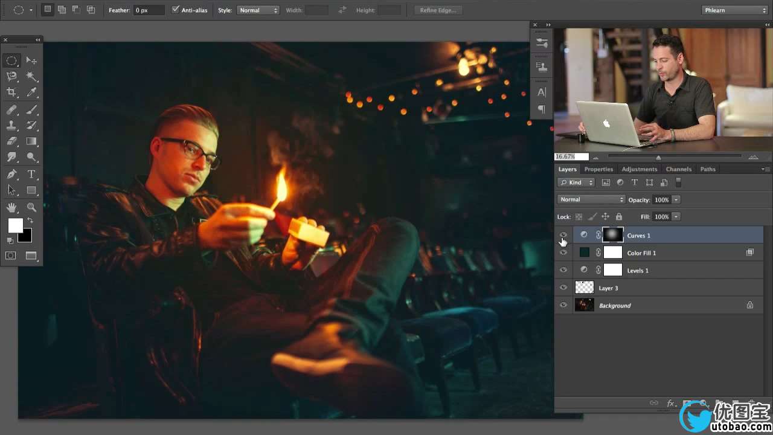Uncheck the Anti-alias checkbox

(x=175, y=10)
